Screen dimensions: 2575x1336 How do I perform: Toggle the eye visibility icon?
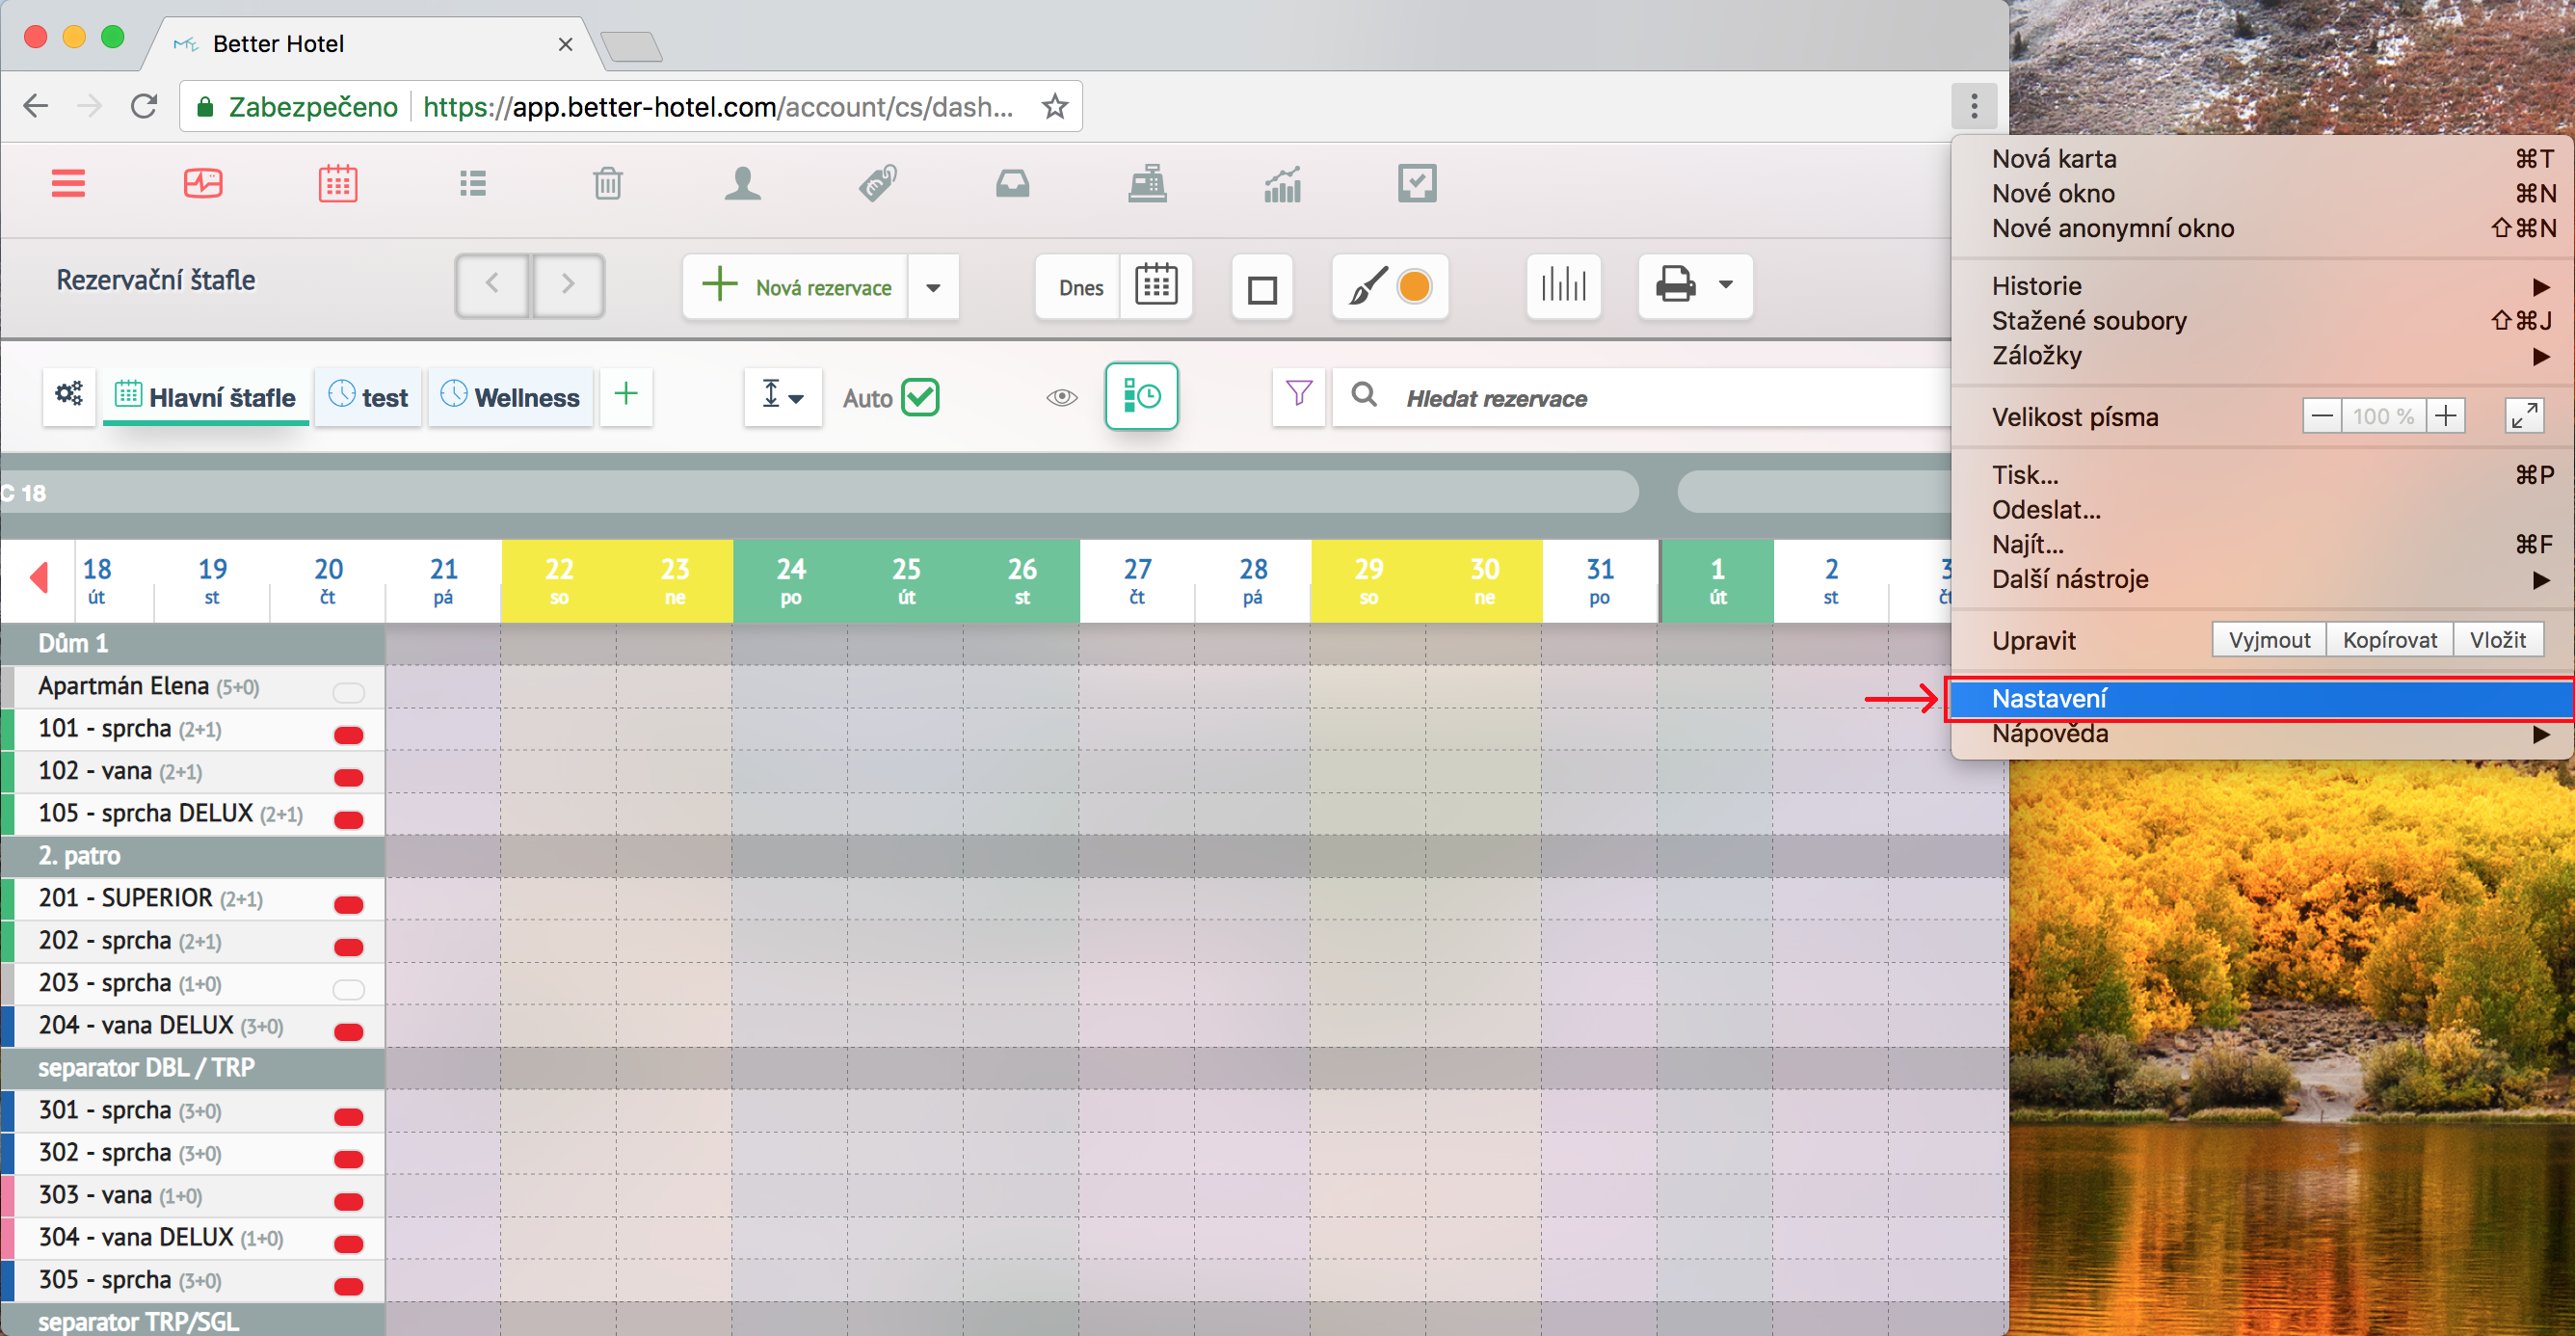pyautogui.click(x=1062, y=398)
